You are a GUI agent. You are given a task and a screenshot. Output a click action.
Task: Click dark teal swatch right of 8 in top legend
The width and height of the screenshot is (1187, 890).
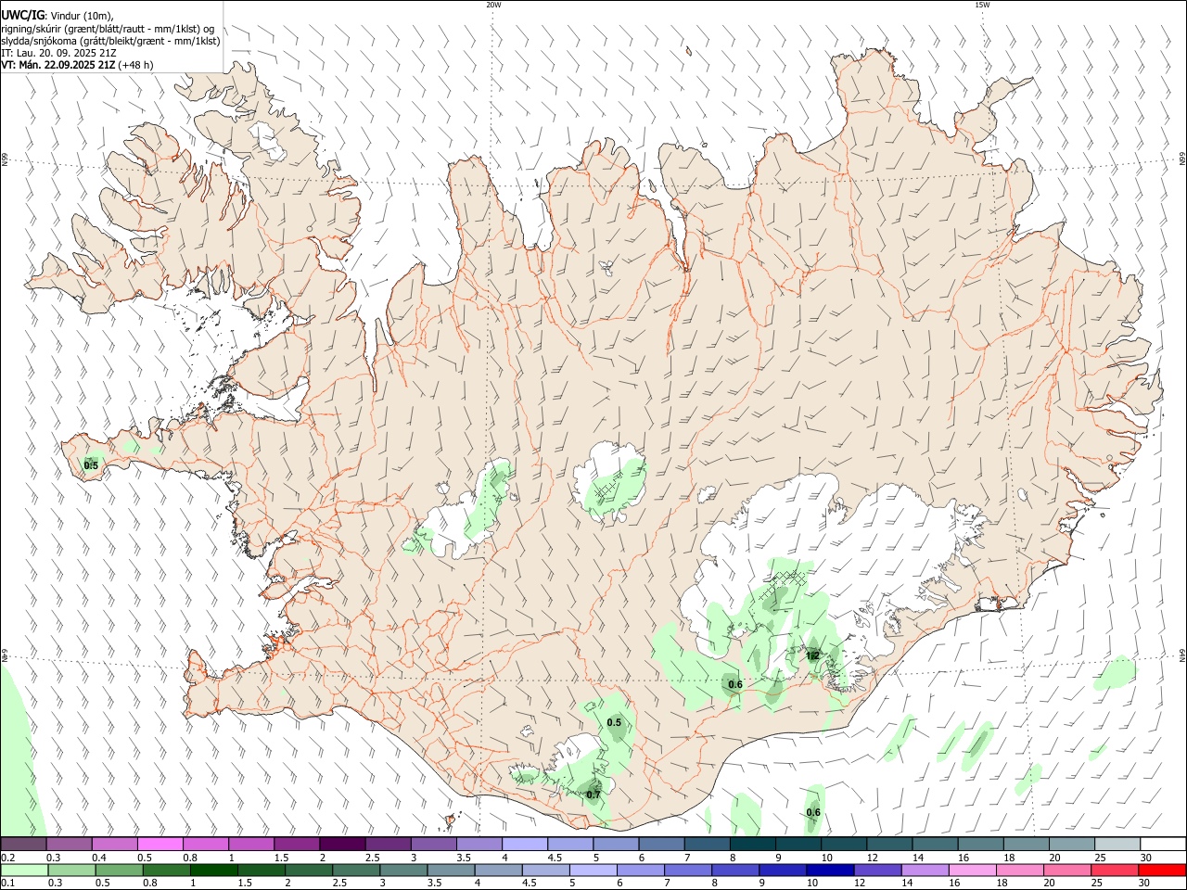click(x=752, y=844)
